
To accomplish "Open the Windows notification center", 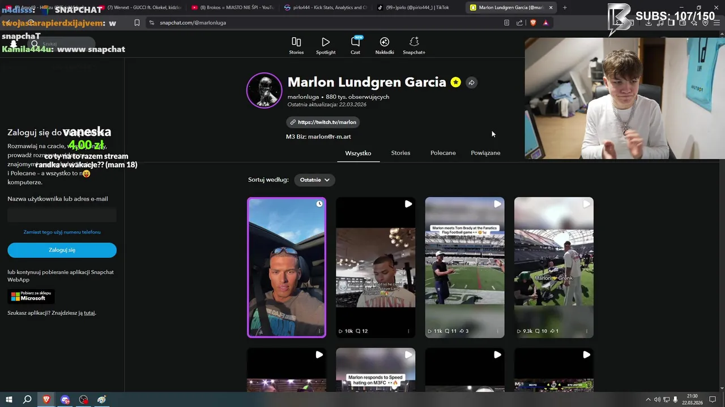I will pyautogui.click(x=713, y=400).
